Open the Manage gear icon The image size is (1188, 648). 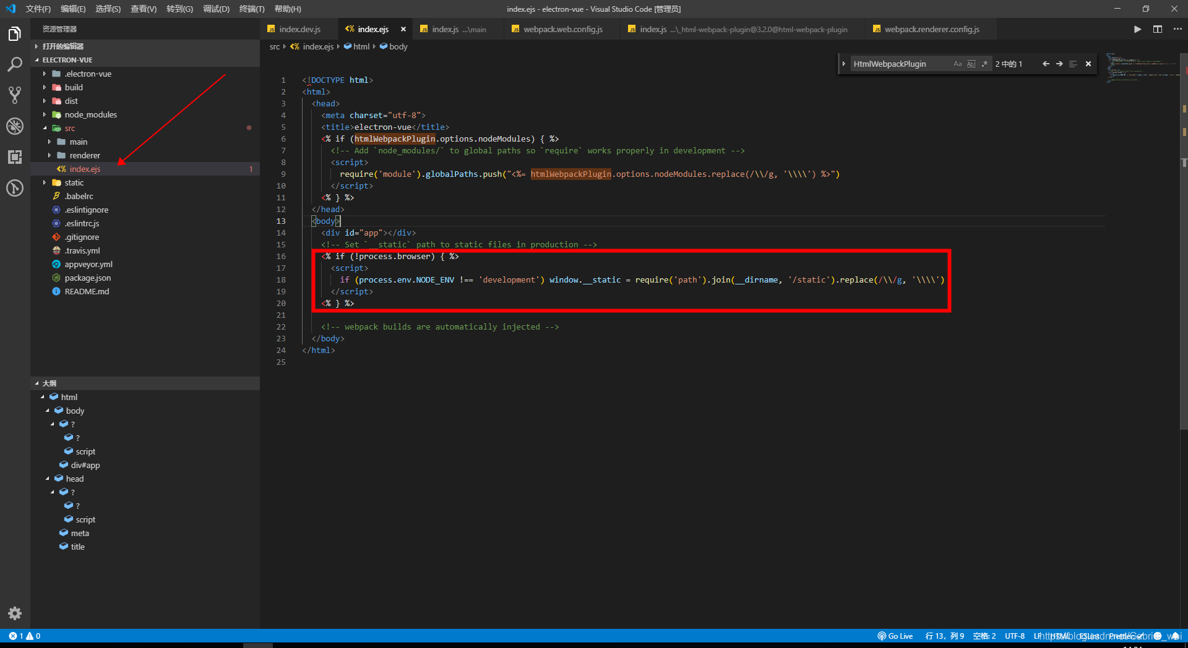tap(15, 613)
